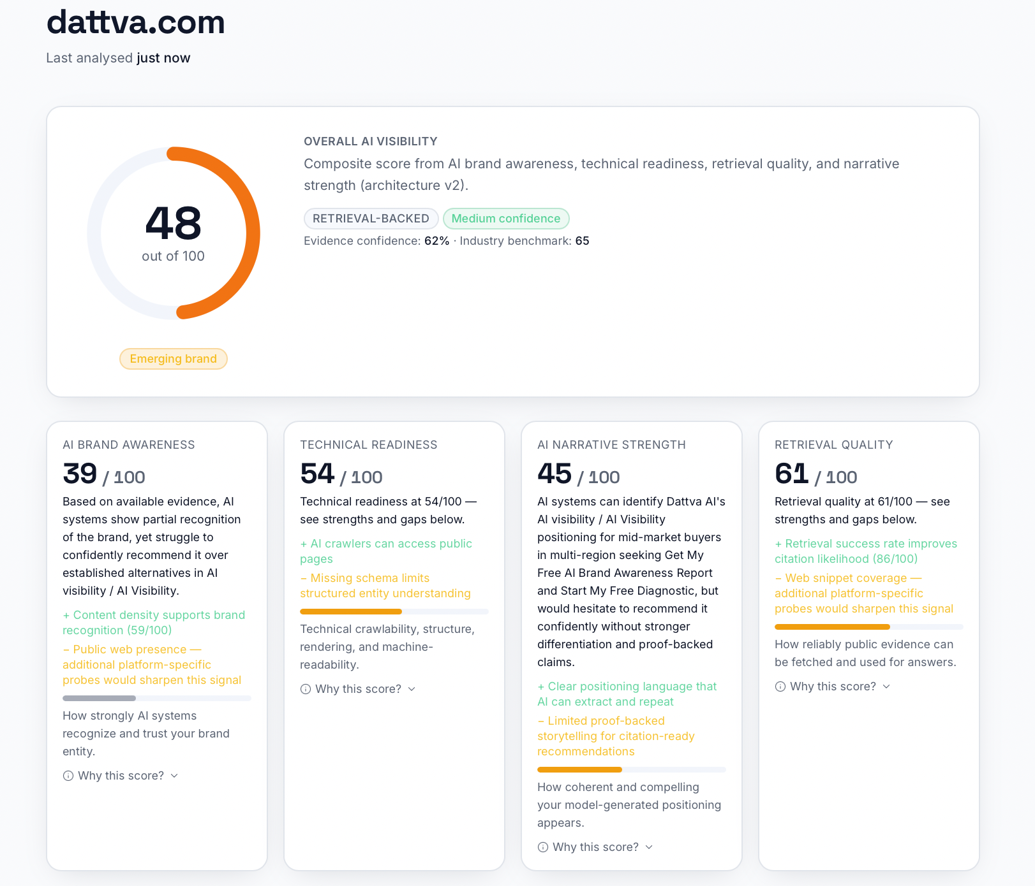1035x886 pixels.
Task: Open 'Why this score?' in AI Brand Awareness card
Action: [x=121, y=776]
